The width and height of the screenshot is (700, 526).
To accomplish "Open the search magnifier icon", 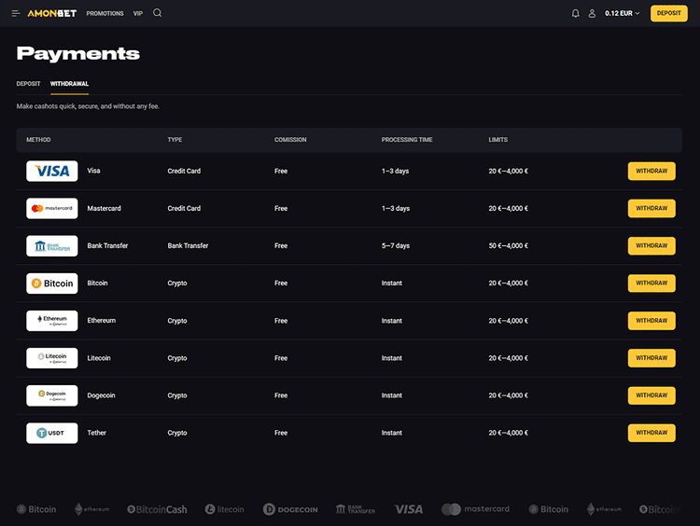I will pyautogui.click(x=157, y=13).
